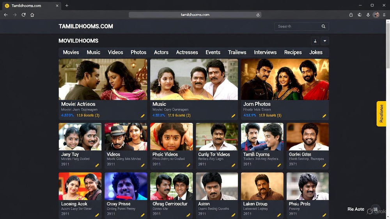Open the Curily To Videos link
This screenshot has height=219, width=390.
[214, 154]
